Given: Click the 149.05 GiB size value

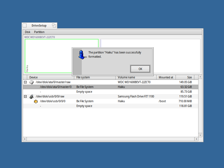Looking at the screenshot, I should [185, 82].
